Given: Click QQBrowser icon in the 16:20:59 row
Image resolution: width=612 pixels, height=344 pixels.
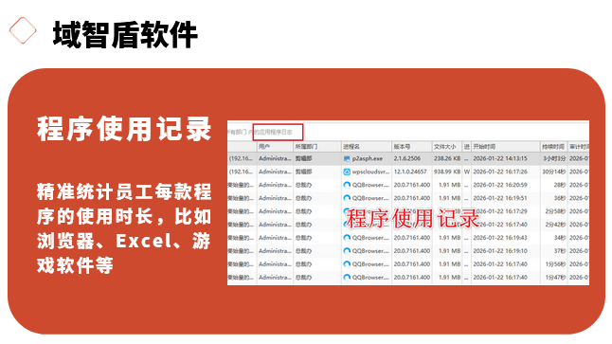Looking at the screenshot, I should [347, 185].
